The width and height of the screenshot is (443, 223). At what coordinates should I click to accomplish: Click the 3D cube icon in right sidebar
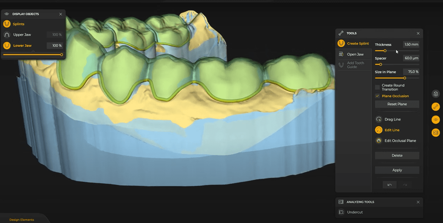click(435, 94)
